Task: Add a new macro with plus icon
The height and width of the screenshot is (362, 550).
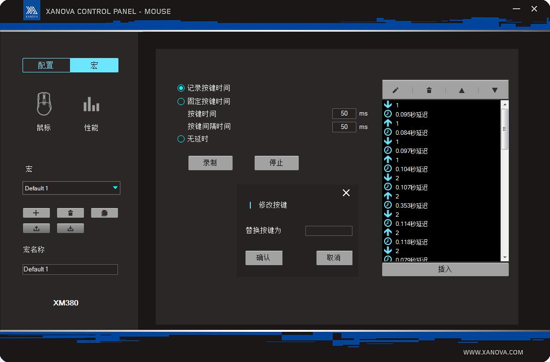Action: (x=36, y=213)
